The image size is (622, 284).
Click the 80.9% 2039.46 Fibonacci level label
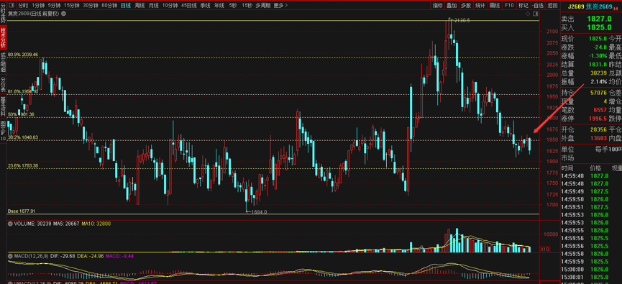(22, 55)
